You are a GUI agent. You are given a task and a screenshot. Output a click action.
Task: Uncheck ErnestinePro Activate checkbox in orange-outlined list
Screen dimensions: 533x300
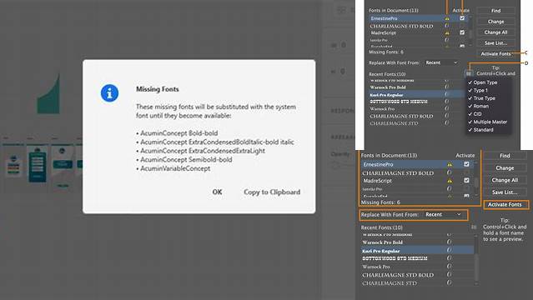tap(466, 164)
